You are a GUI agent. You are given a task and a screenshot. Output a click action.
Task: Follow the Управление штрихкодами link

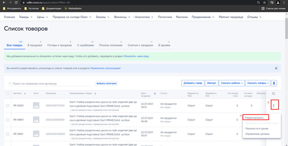tap(105, 68)
